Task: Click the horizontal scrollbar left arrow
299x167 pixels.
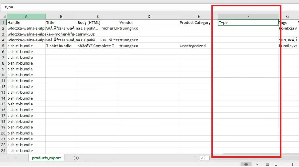Action: tap(202, 158)
